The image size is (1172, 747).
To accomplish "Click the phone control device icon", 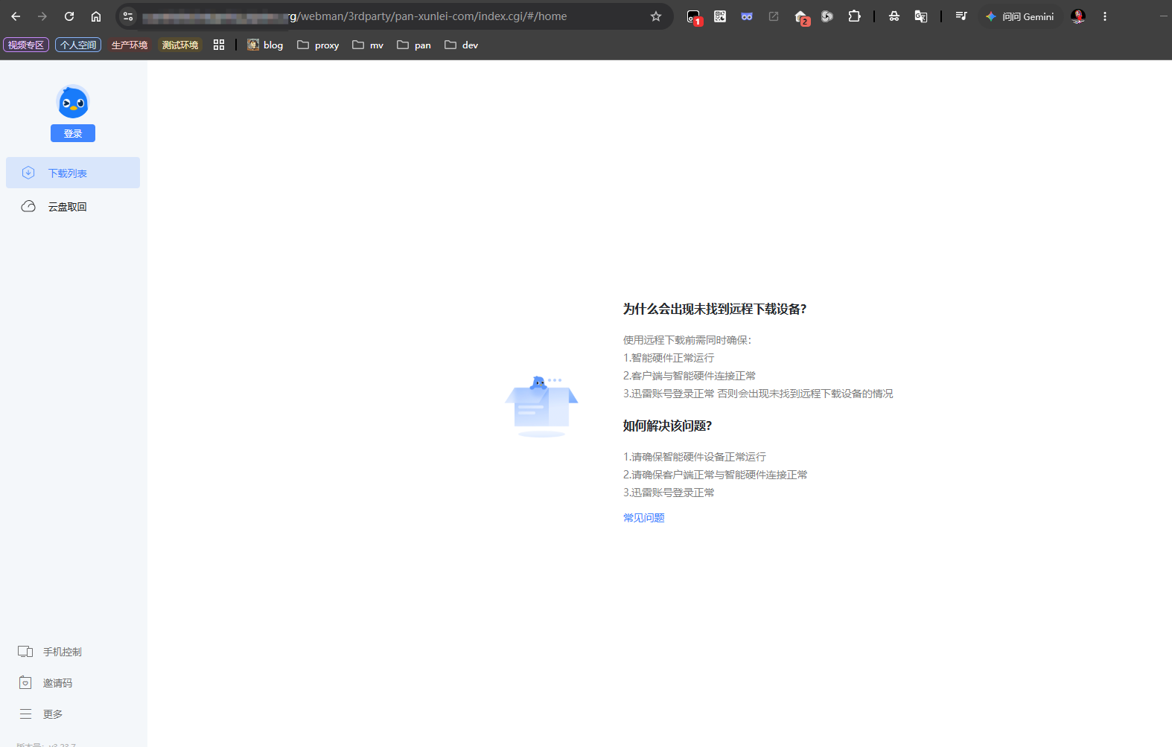I will tap(25, 652).
